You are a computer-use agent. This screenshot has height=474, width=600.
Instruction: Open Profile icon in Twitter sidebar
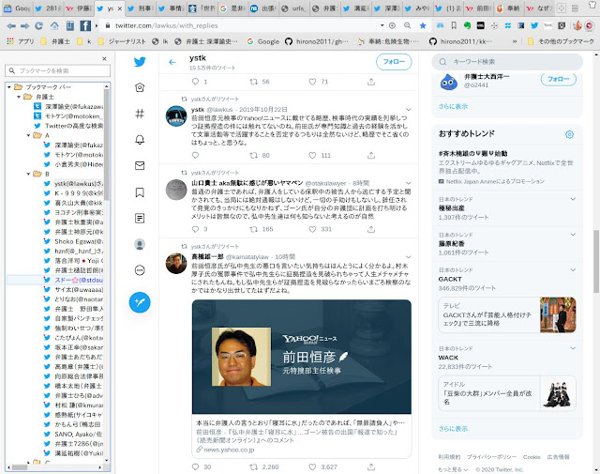[x=140, y=244]
